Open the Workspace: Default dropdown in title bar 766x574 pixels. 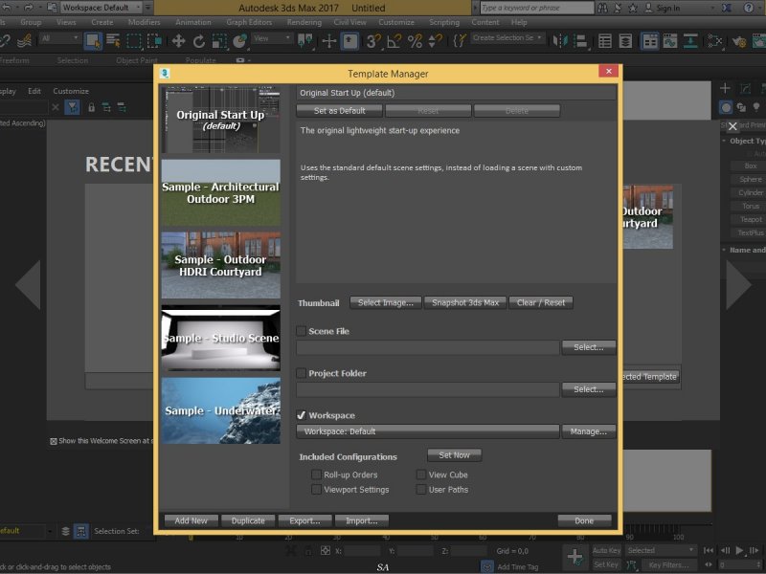pos(101,8)
